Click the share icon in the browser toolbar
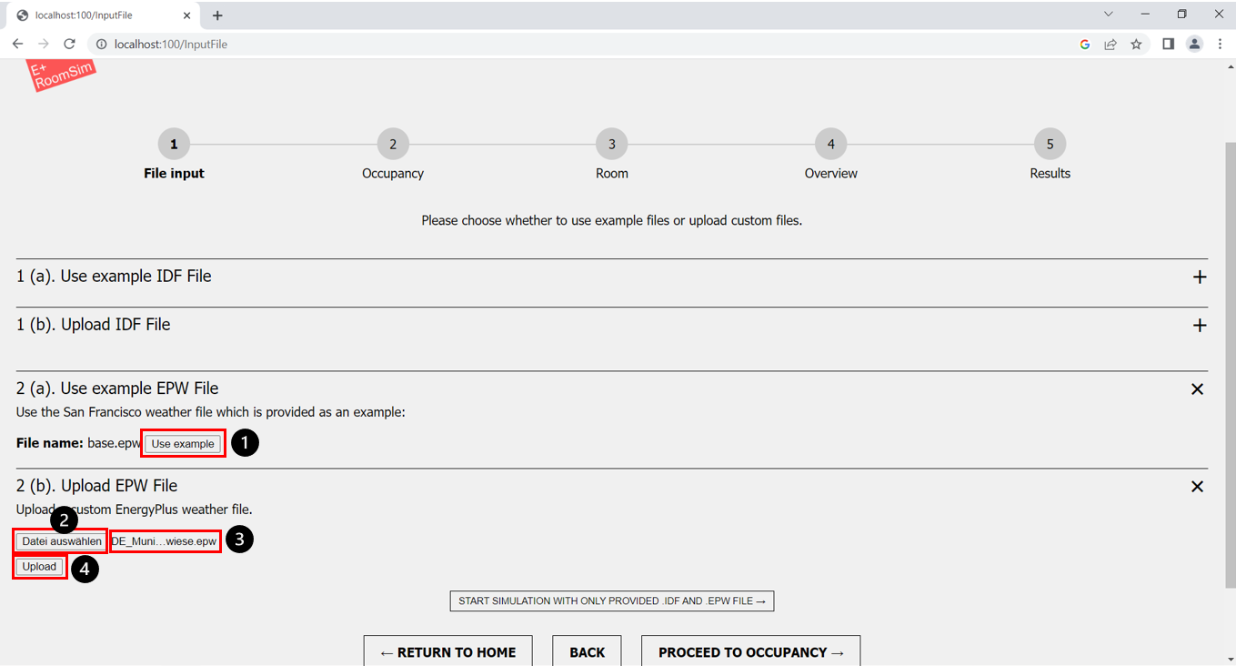Viewport: 1236px width, 666px height. coord(1110,44)
